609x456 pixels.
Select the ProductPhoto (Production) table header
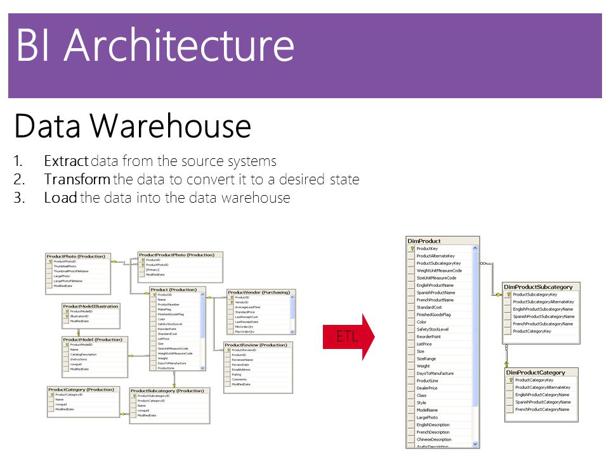pyautogui.click(x=78, y=256)
